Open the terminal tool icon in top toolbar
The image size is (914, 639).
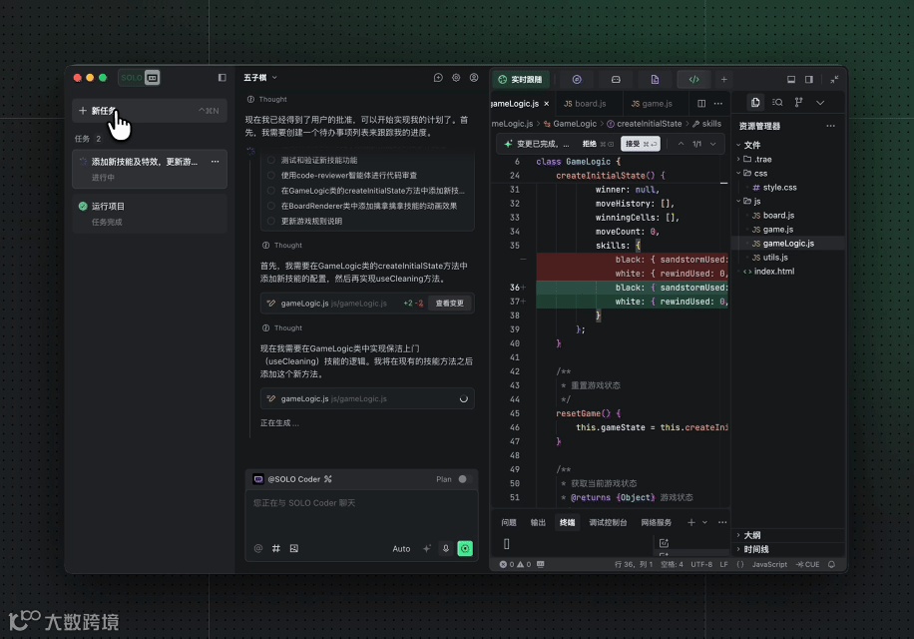tap(616, 79)
